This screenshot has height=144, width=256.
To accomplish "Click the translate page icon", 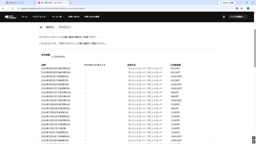I will point(237,8).
